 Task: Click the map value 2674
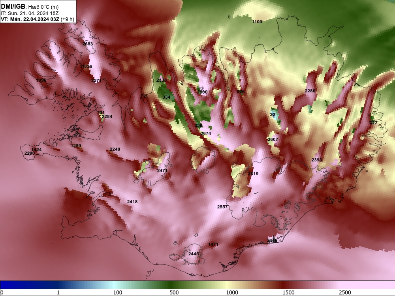pos(206,133)
